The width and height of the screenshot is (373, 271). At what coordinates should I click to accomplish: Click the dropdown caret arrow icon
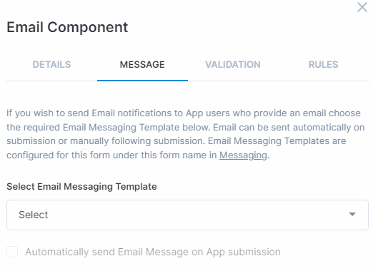352,214
